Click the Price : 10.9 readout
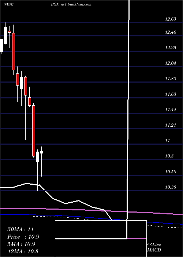The image size is (183, 257). click(x=23, y=237)
